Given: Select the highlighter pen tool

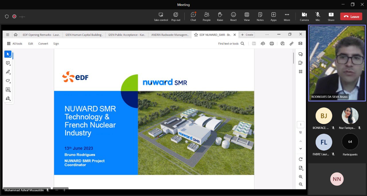Looking at the screenshot, I should click(x=8, y=72).
